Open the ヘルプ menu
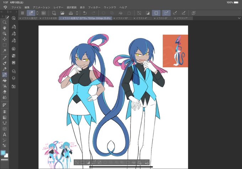This screenshot has width=242, height=169. pyautogui.click(x=123, y=7)
